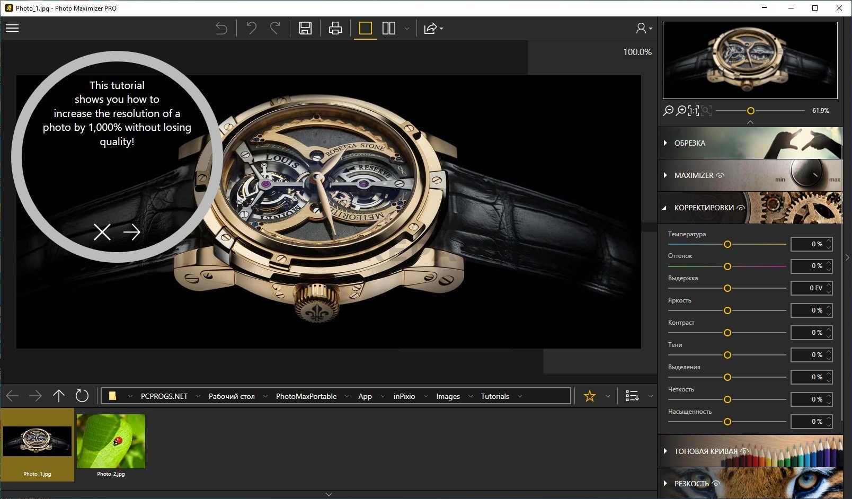The height and width of the screenshot is (499, 852).
Task: Click the Redo arrow icon
Action: tap(275, 28)
